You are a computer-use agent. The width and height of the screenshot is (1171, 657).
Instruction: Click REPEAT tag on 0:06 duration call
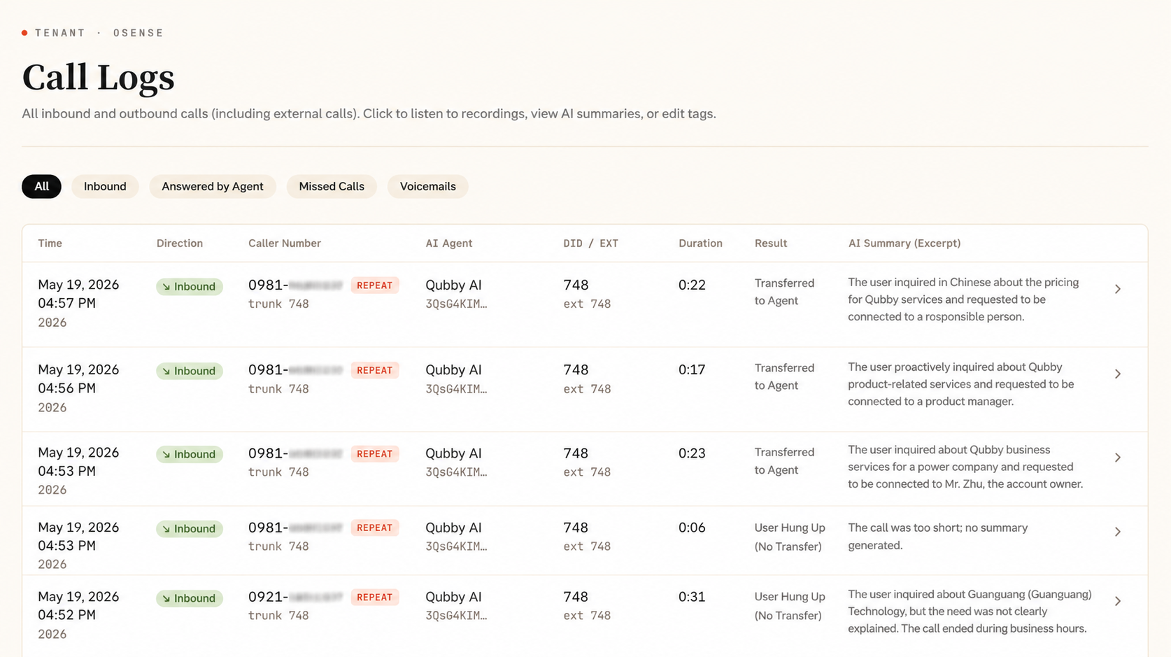375,528
